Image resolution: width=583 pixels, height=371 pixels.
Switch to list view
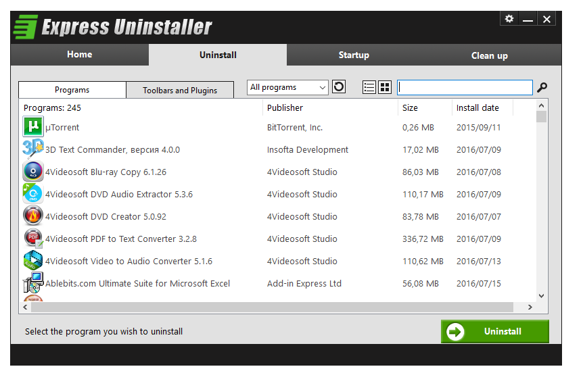[x=369, y=87]
